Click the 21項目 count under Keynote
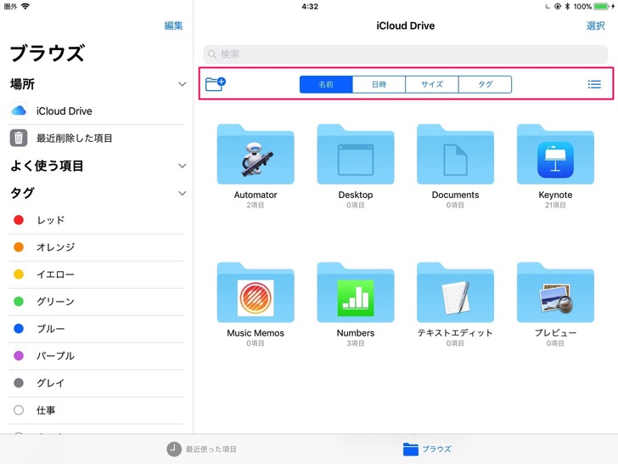This screenshot has height=464, width=618. point(555,205)
